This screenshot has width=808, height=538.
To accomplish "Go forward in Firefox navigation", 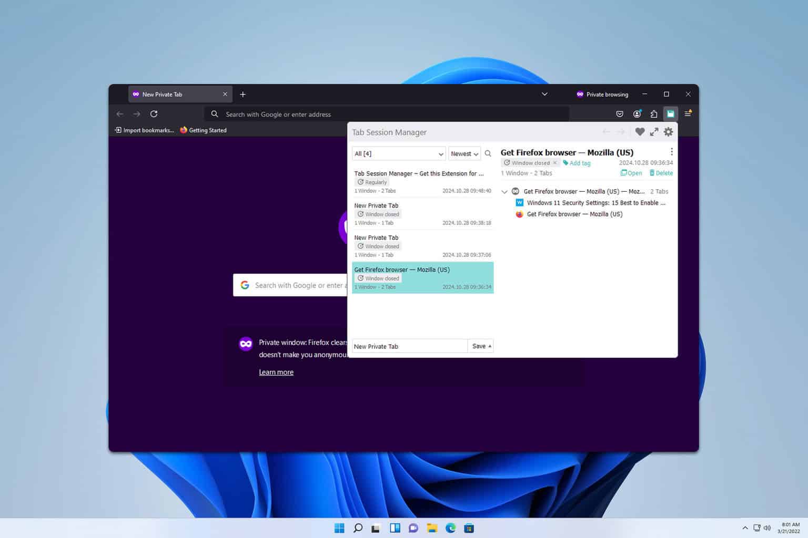I will 137,113.
